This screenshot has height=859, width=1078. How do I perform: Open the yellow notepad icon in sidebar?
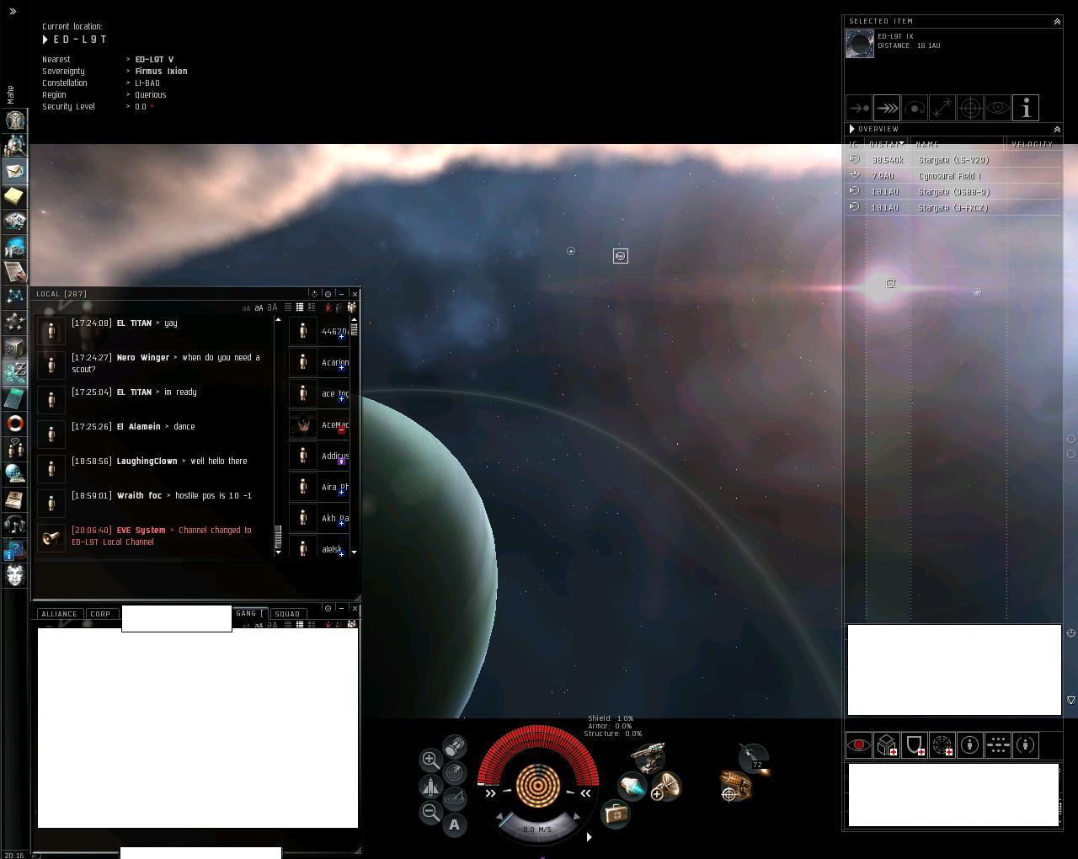[x=14, y=196]
